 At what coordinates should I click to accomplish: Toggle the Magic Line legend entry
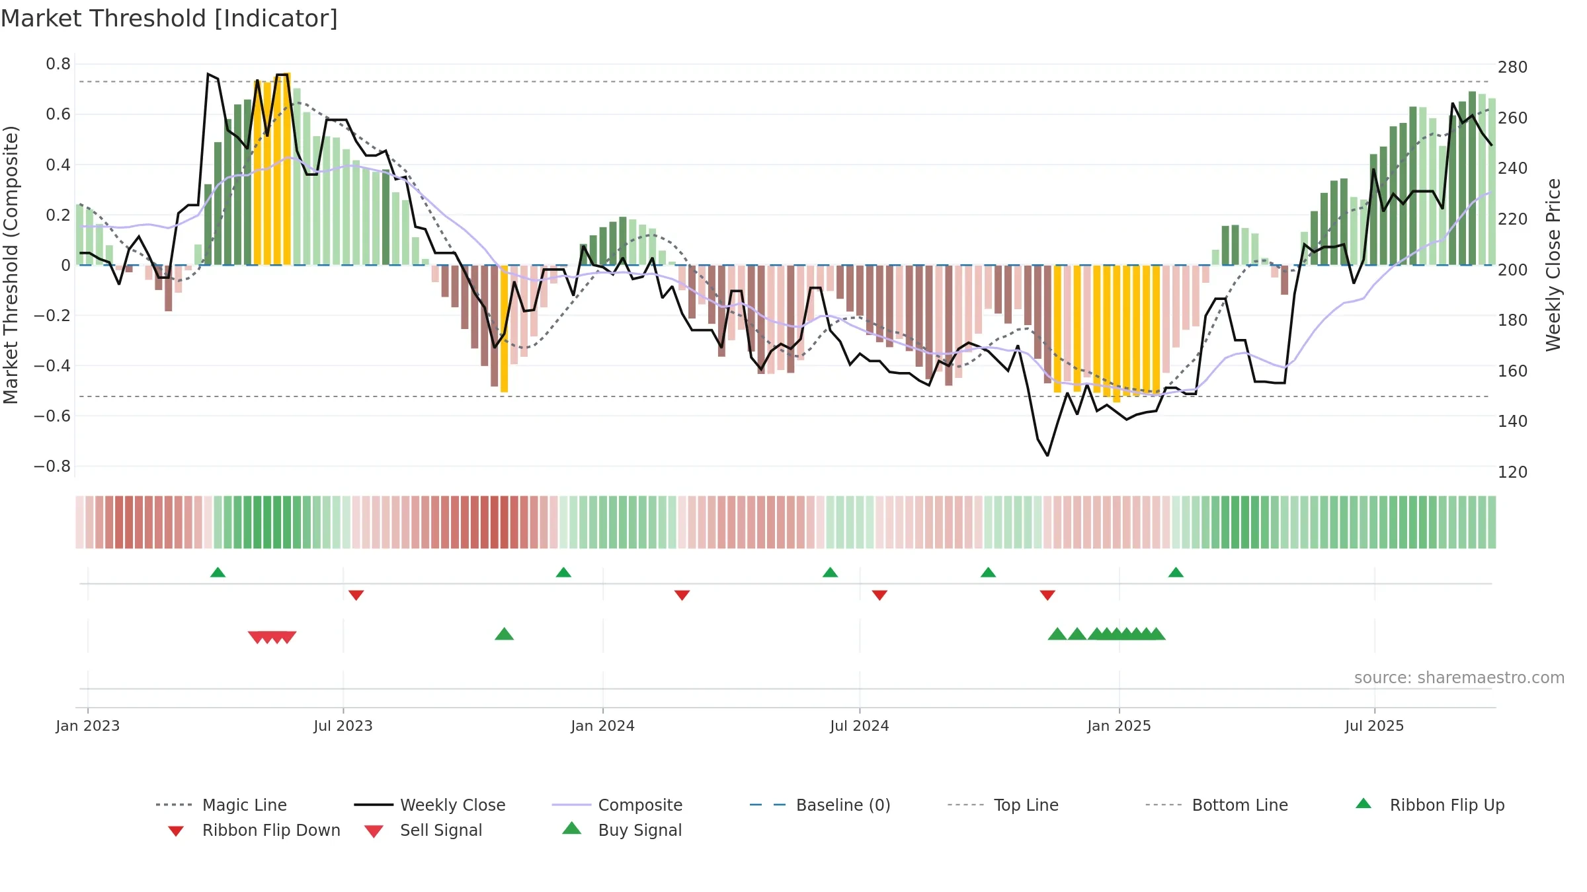[221, 805]
